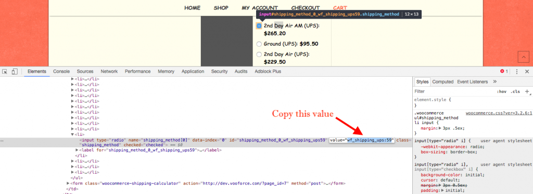Click the type="radio" attribute on input node

click(111, 140)
